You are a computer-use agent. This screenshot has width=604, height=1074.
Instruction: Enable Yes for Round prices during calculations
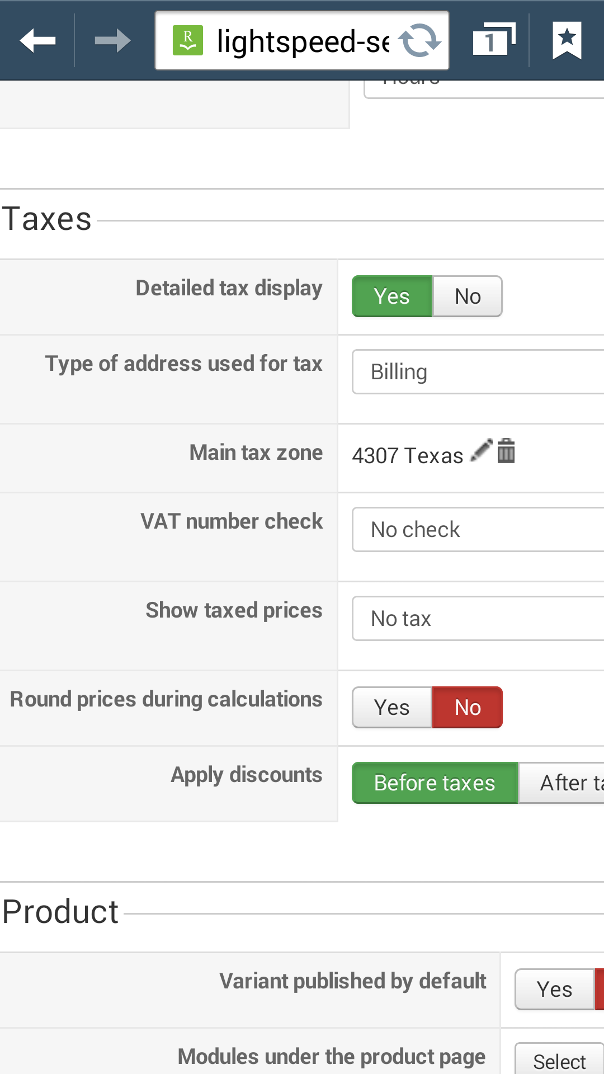click(x=392, y=708)
